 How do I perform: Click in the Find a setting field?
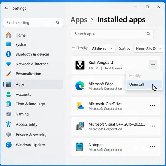pyautogui.click(x=33, y=22)
